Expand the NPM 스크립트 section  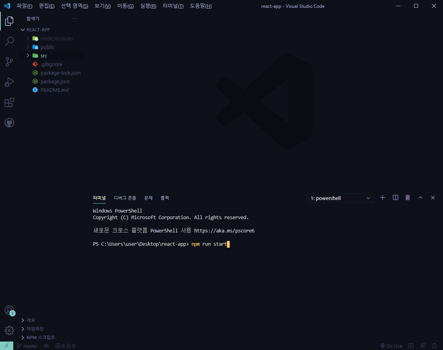point(52,337)
